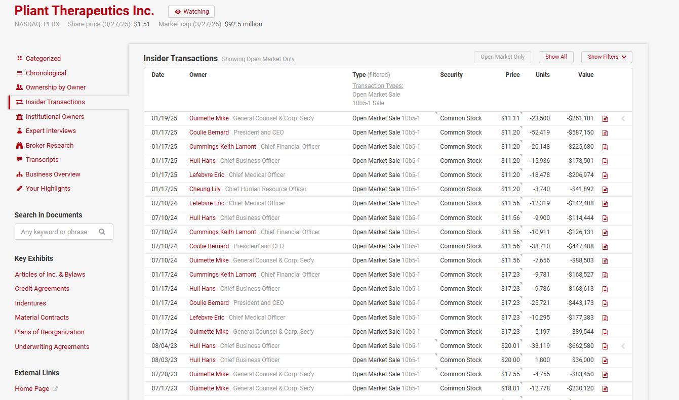679x400 pixels.
Task: Open filing icon for Lefebvre Eric 07/10/24 row
Action: pos(605,204)
